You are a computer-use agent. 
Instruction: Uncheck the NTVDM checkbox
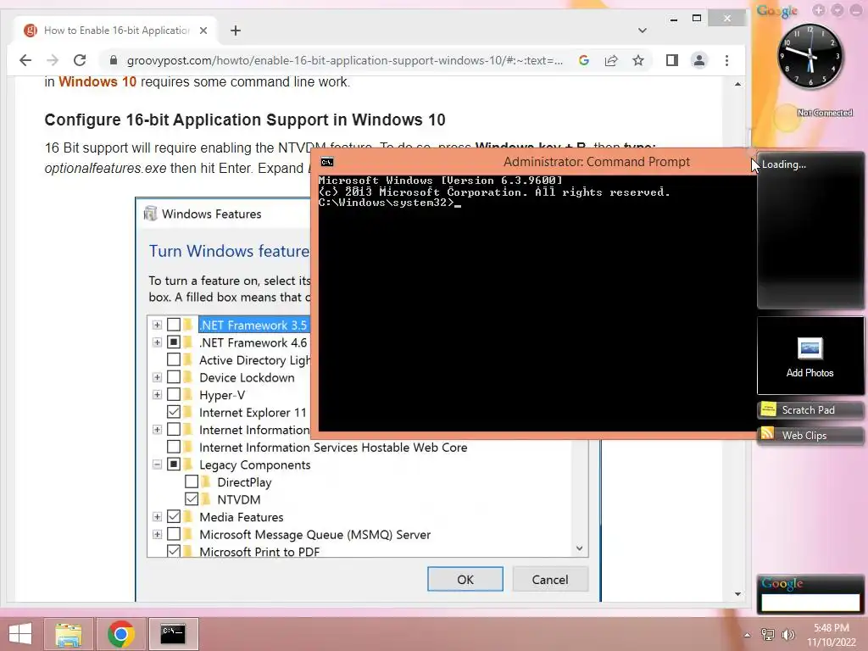[192, 498]
